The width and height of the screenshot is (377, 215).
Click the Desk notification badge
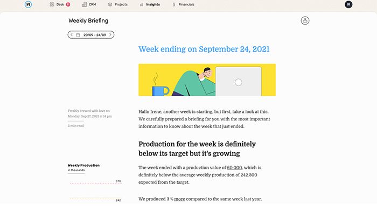[68, 4]
